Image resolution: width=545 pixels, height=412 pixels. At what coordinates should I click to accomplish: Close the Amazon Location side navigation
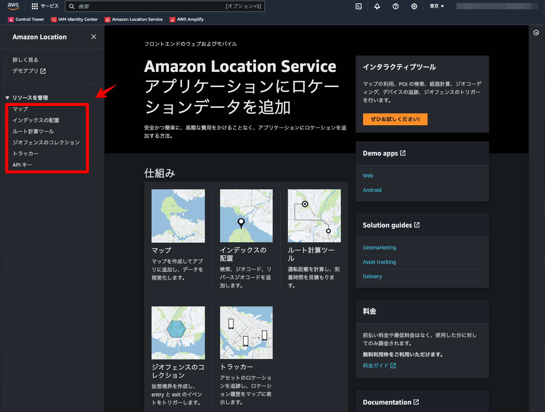pos(94,37)
